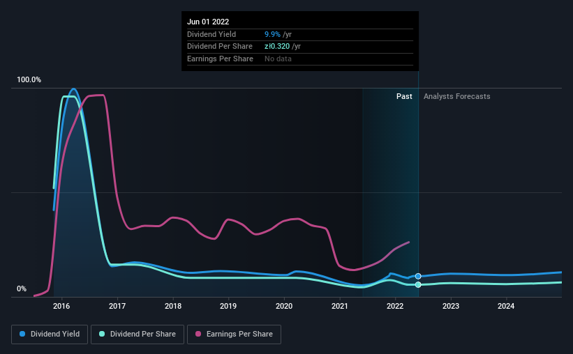The width and height of the screenshot is (573, 354).
Task: Click the Earnings Per Share tooltip row label
Action: point(220,59)
